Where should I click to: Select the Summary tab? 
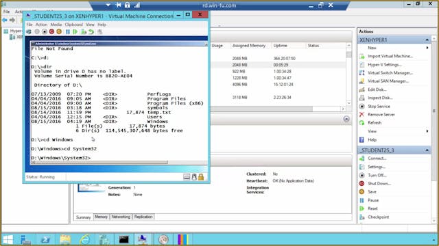pos(84,217)
